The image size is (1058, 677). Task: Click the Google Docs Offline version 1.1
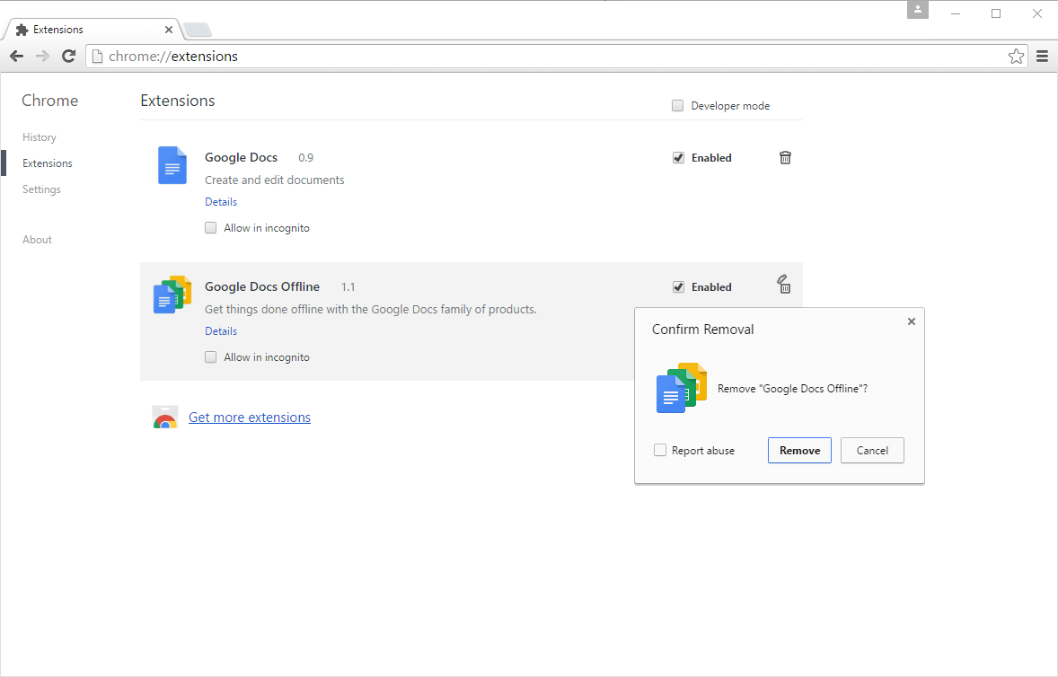(x=348, y=287)
